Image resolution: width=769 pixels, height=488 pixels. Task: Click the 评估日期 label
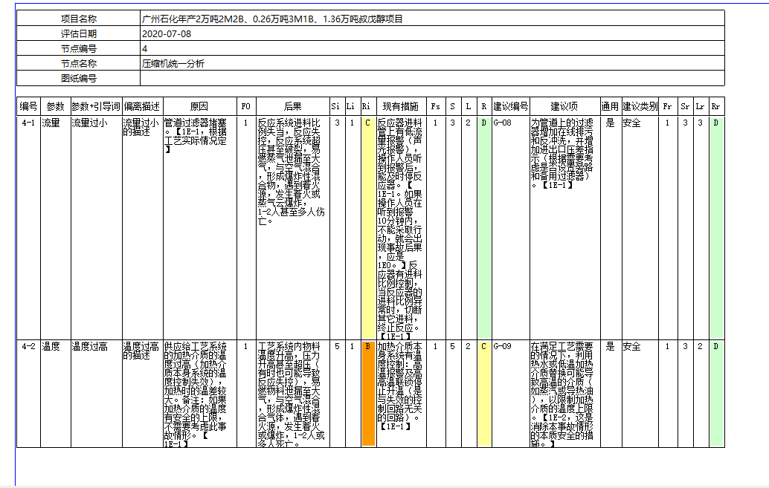(x=79, y=34)
